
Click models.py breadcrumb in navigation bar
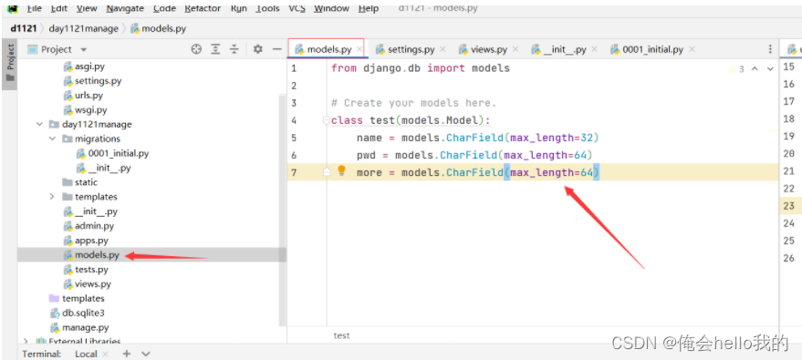coord(159,28)
